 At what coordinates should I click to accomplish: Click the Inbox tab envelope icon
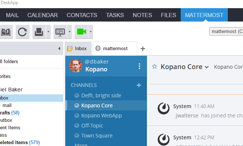[70, 49]
